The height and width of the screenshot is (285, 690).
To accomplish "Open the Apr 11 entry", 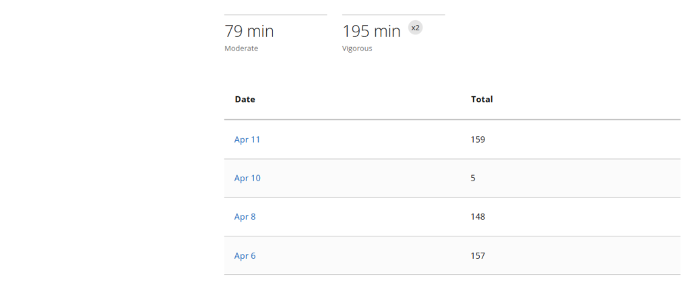I will tap(247, 139).
